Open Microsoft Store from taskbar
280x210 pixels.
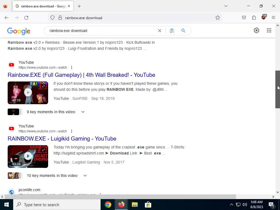tap(148, 205)
